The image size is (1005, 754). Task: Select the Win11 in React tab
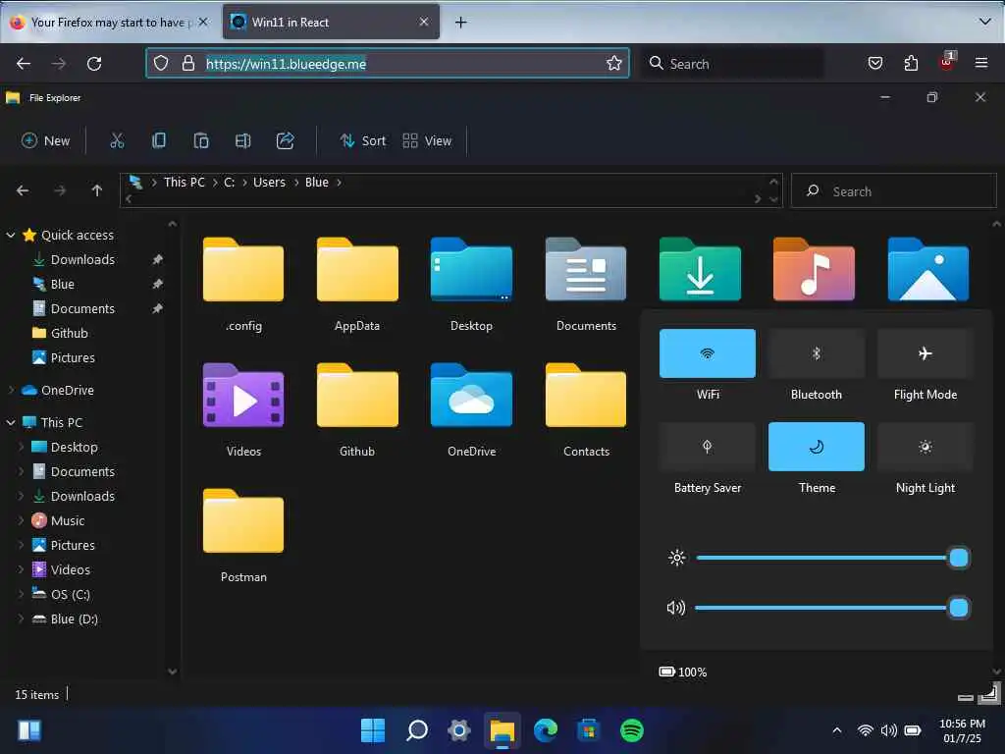[331, 23]
